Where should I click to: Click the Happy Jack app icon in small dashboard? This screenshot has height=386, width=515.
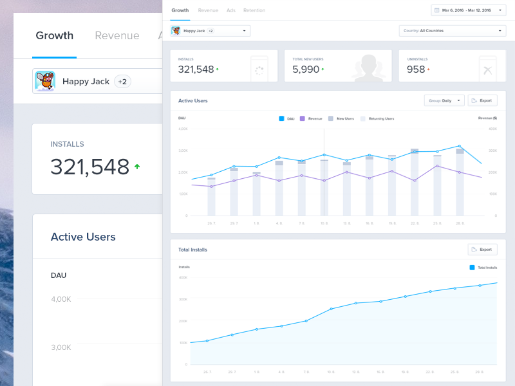[x=176, y=31]
